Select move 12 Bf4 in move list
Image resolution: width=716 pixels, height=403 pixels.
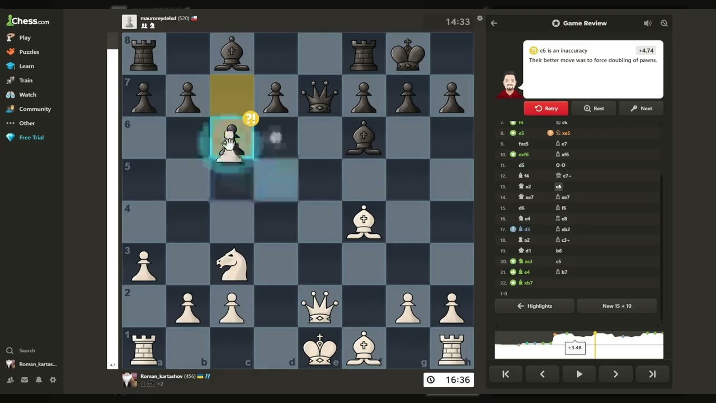click(x=524, y=176)
